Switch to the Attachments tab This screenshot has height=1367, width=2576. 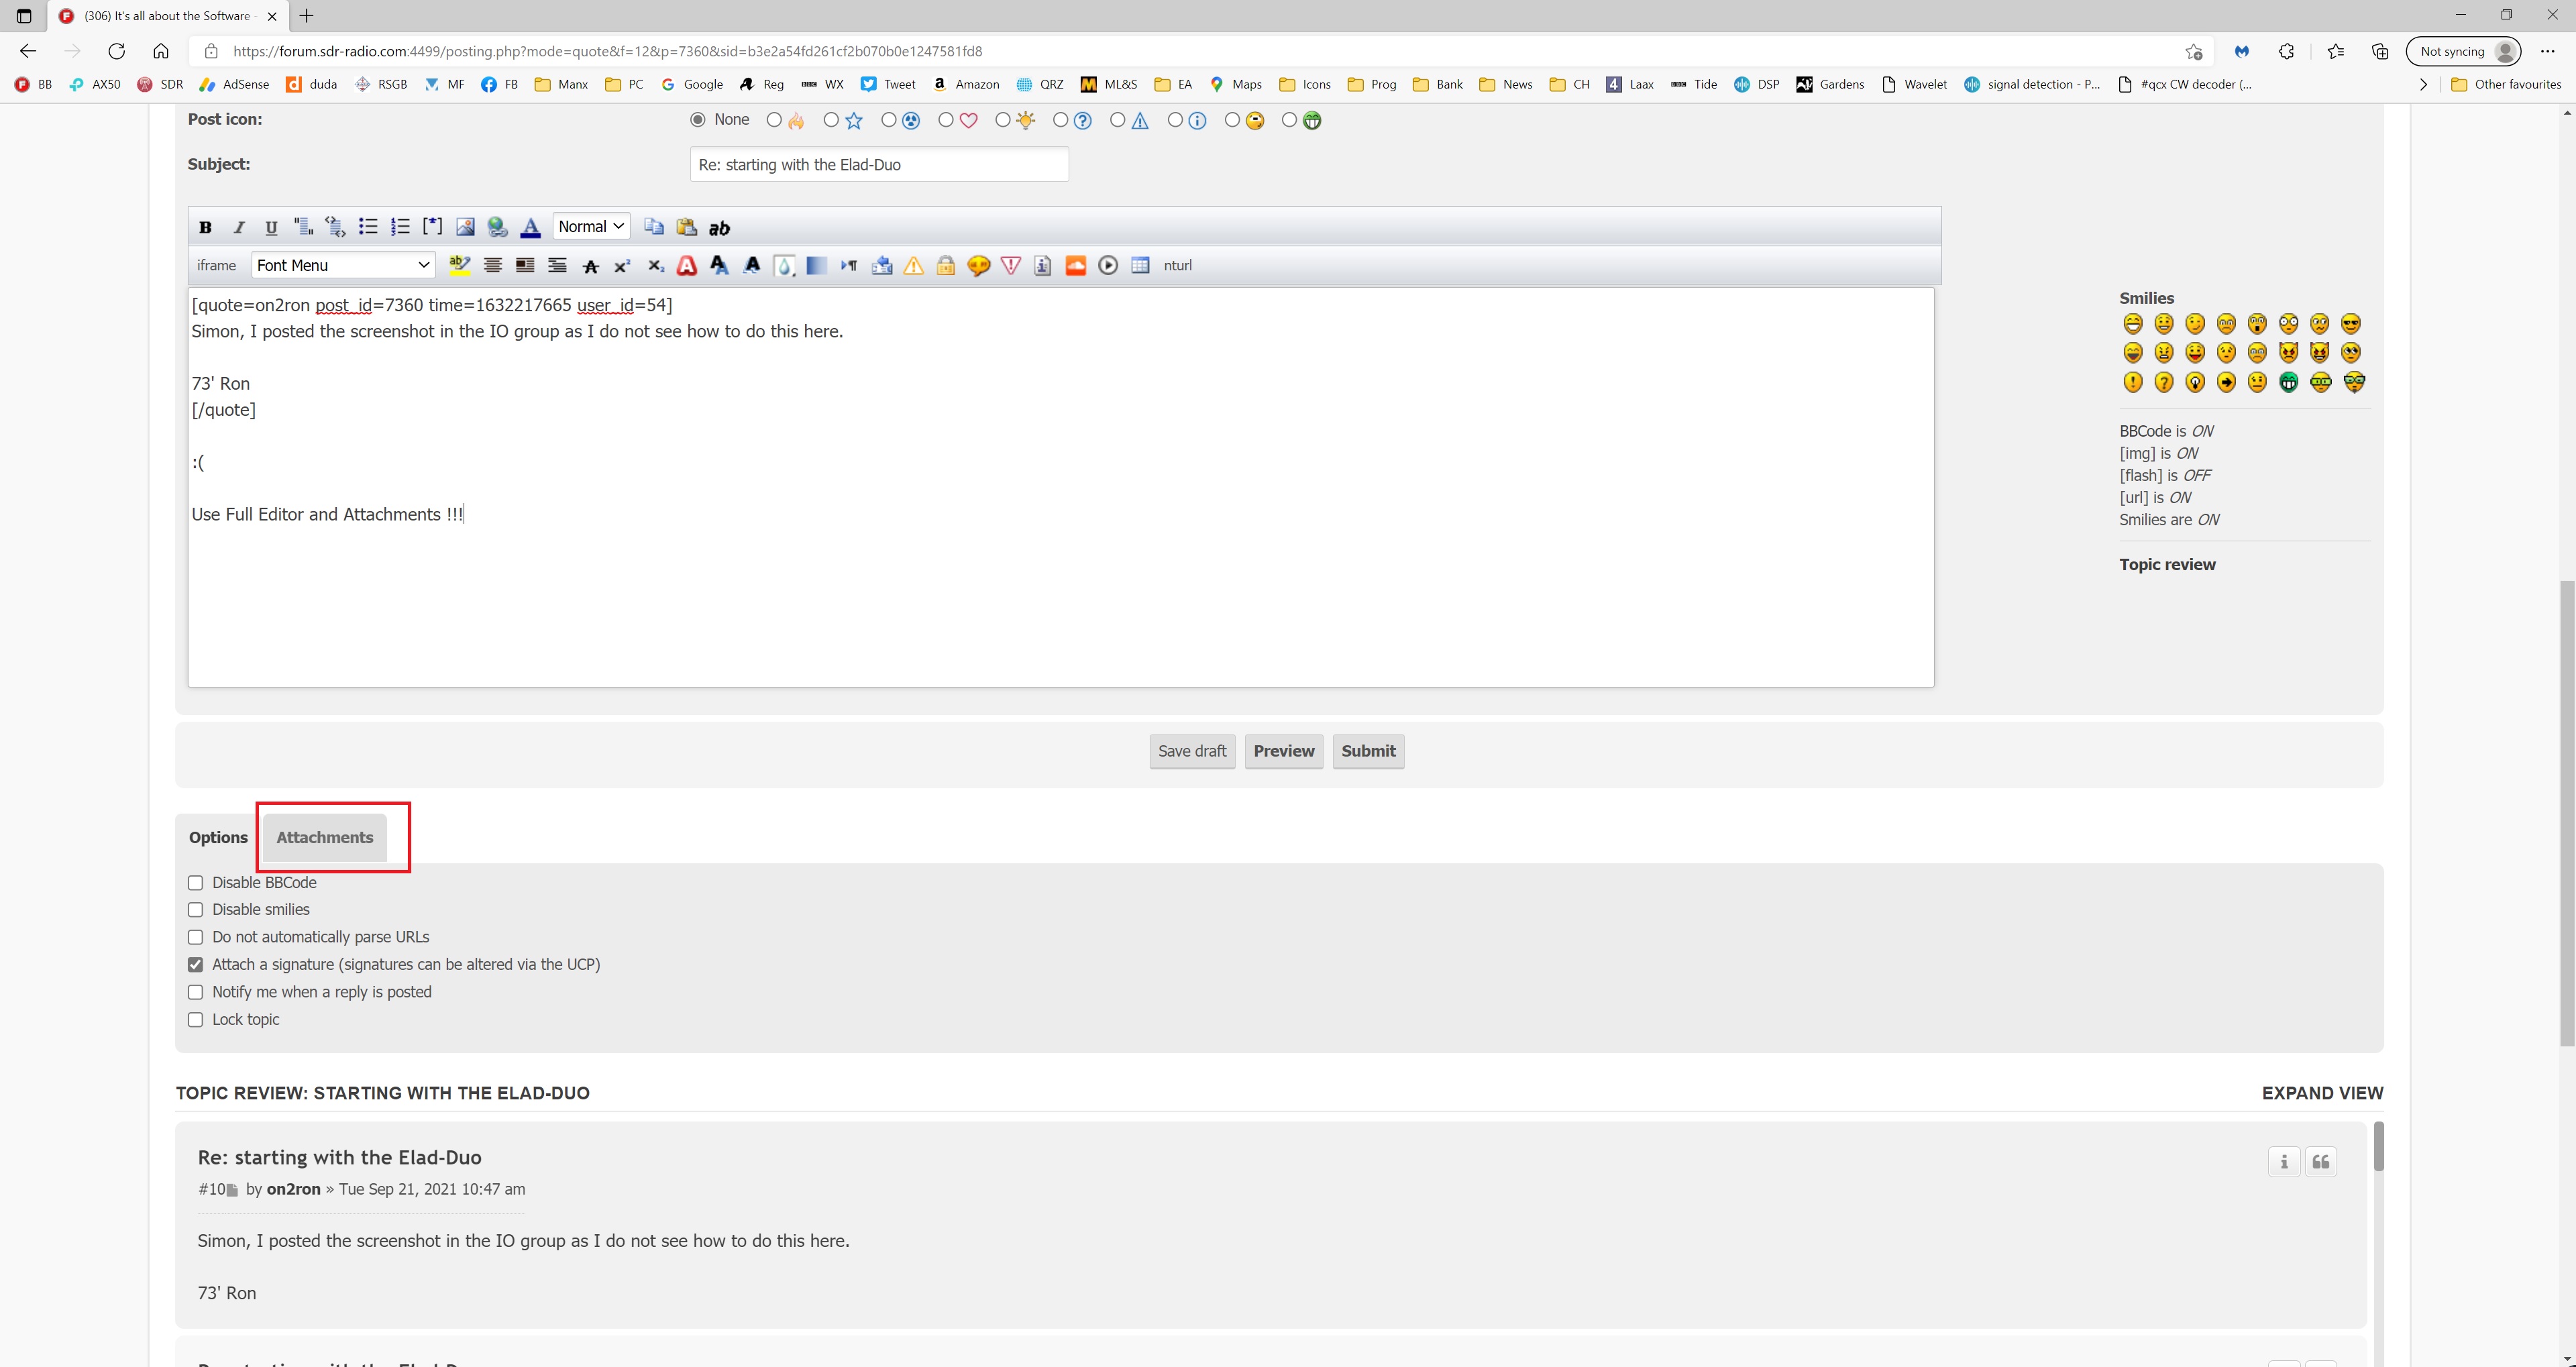(324, 838)
